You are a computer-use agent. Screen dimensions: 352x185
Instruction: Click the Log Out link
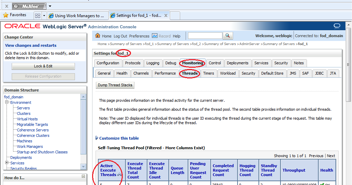120,36
